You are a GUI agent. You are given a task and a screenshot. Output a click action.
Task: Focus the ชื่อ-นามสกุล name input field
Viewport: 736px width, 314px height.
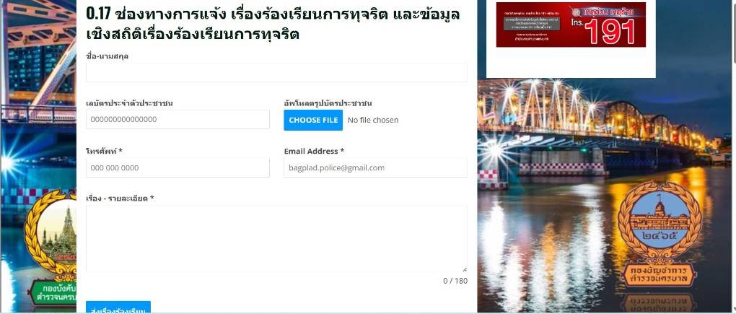click(x=276, y=73)
